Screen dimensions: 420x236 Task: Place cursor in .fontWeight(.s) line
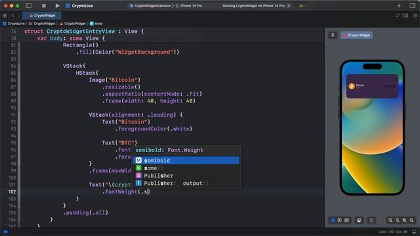coord(126,192)
